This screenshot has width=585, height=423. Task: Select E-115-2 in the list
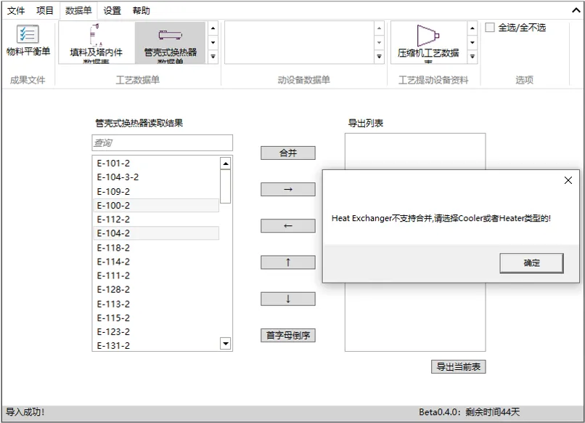point(156,318)
